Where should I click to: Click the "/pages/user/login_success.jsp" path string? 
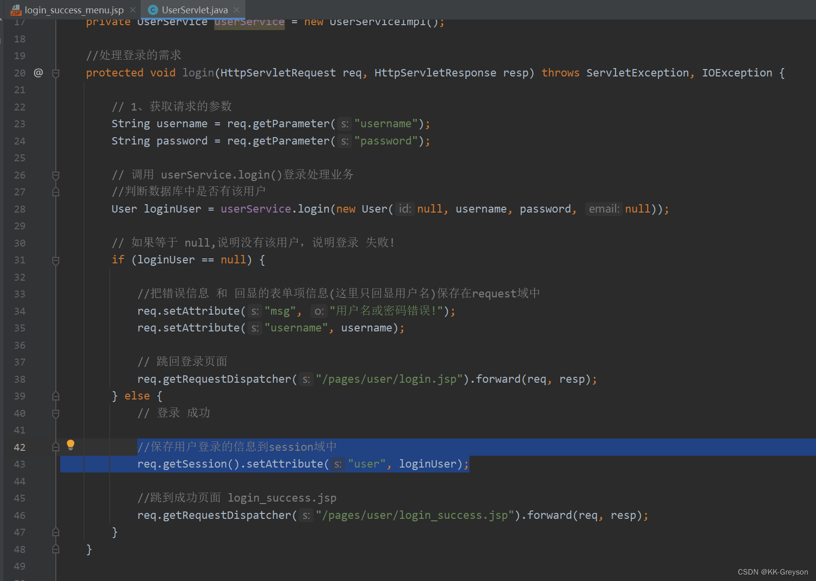click(x=415, y=515)
